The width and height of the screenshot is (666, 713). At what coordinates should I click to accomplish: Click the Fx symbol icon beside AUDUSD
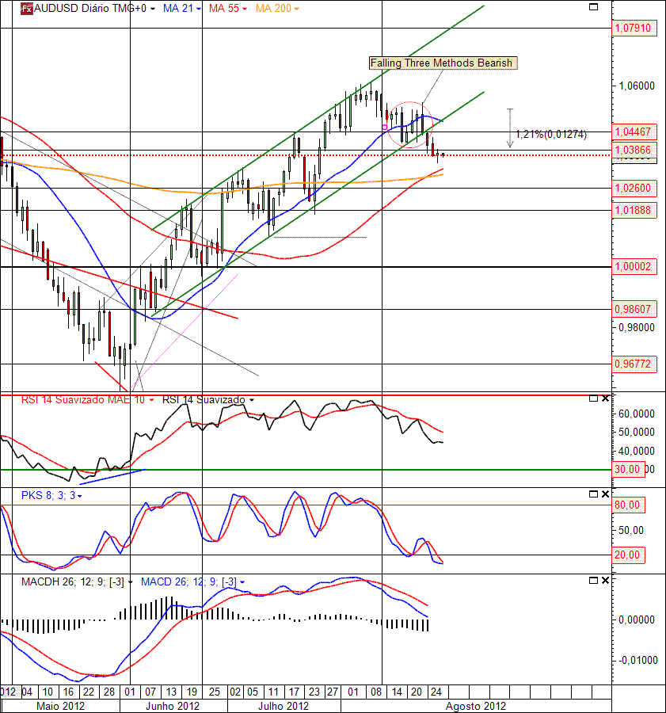(x=27, y=8)
